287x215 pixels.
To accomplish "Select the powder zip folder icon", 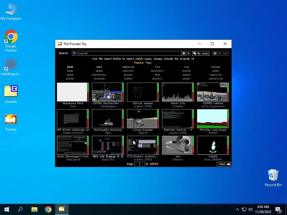I will click(11, 94).
